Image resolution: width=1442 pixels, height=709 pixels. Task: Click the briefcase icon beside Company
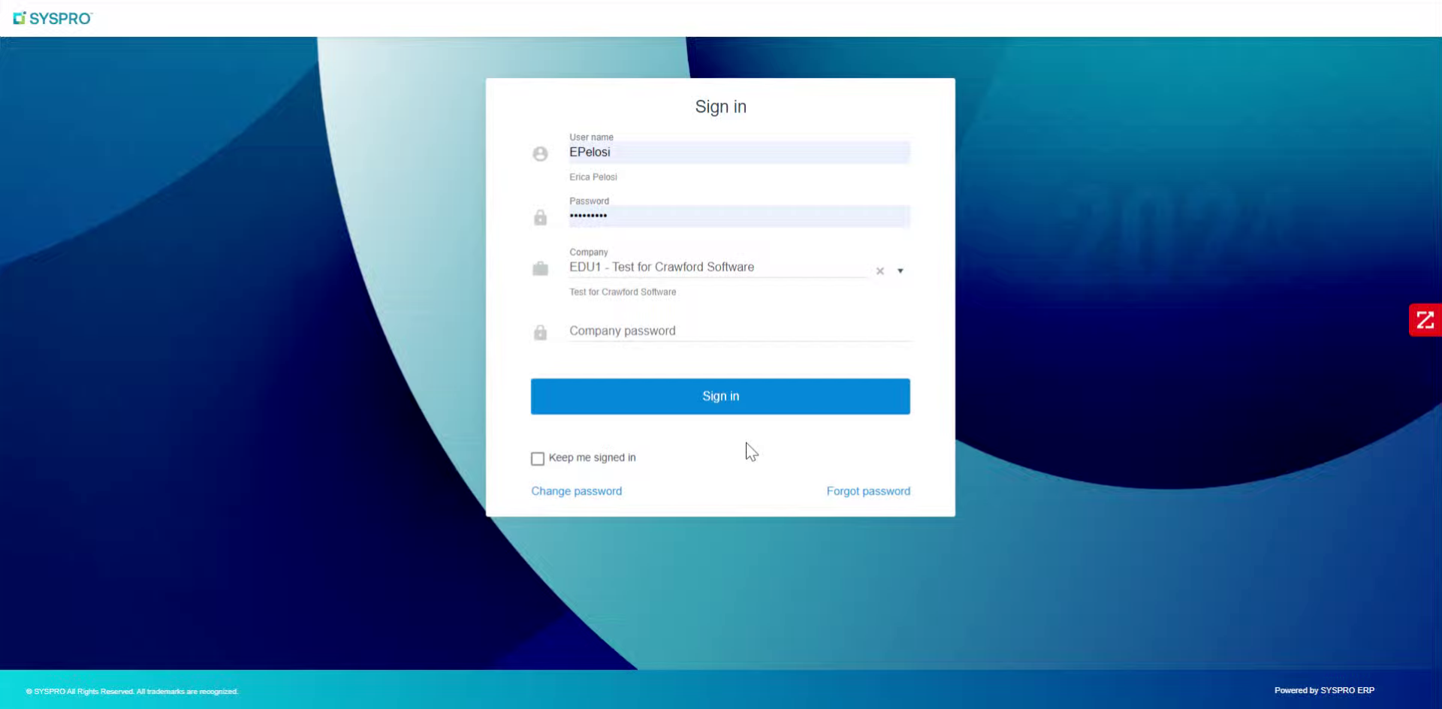pos(540,269)
